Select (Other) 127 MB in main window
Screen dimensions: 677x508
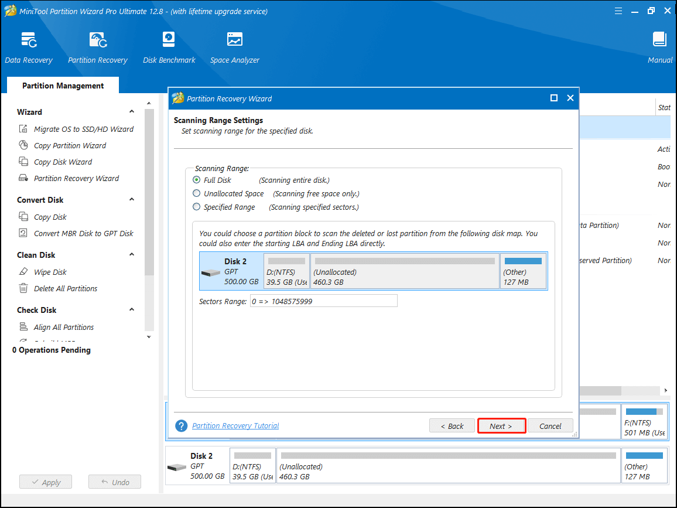pos(645,466)
